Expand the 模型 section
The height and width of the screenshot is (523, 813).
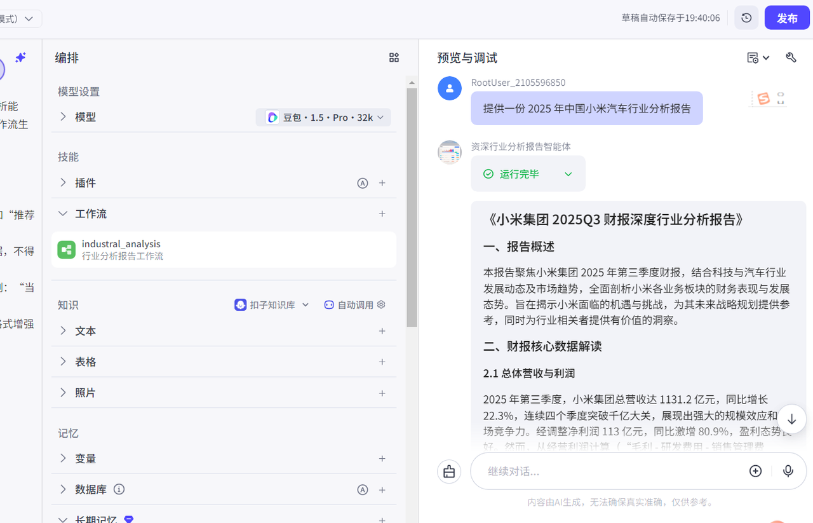coord(63,117)
